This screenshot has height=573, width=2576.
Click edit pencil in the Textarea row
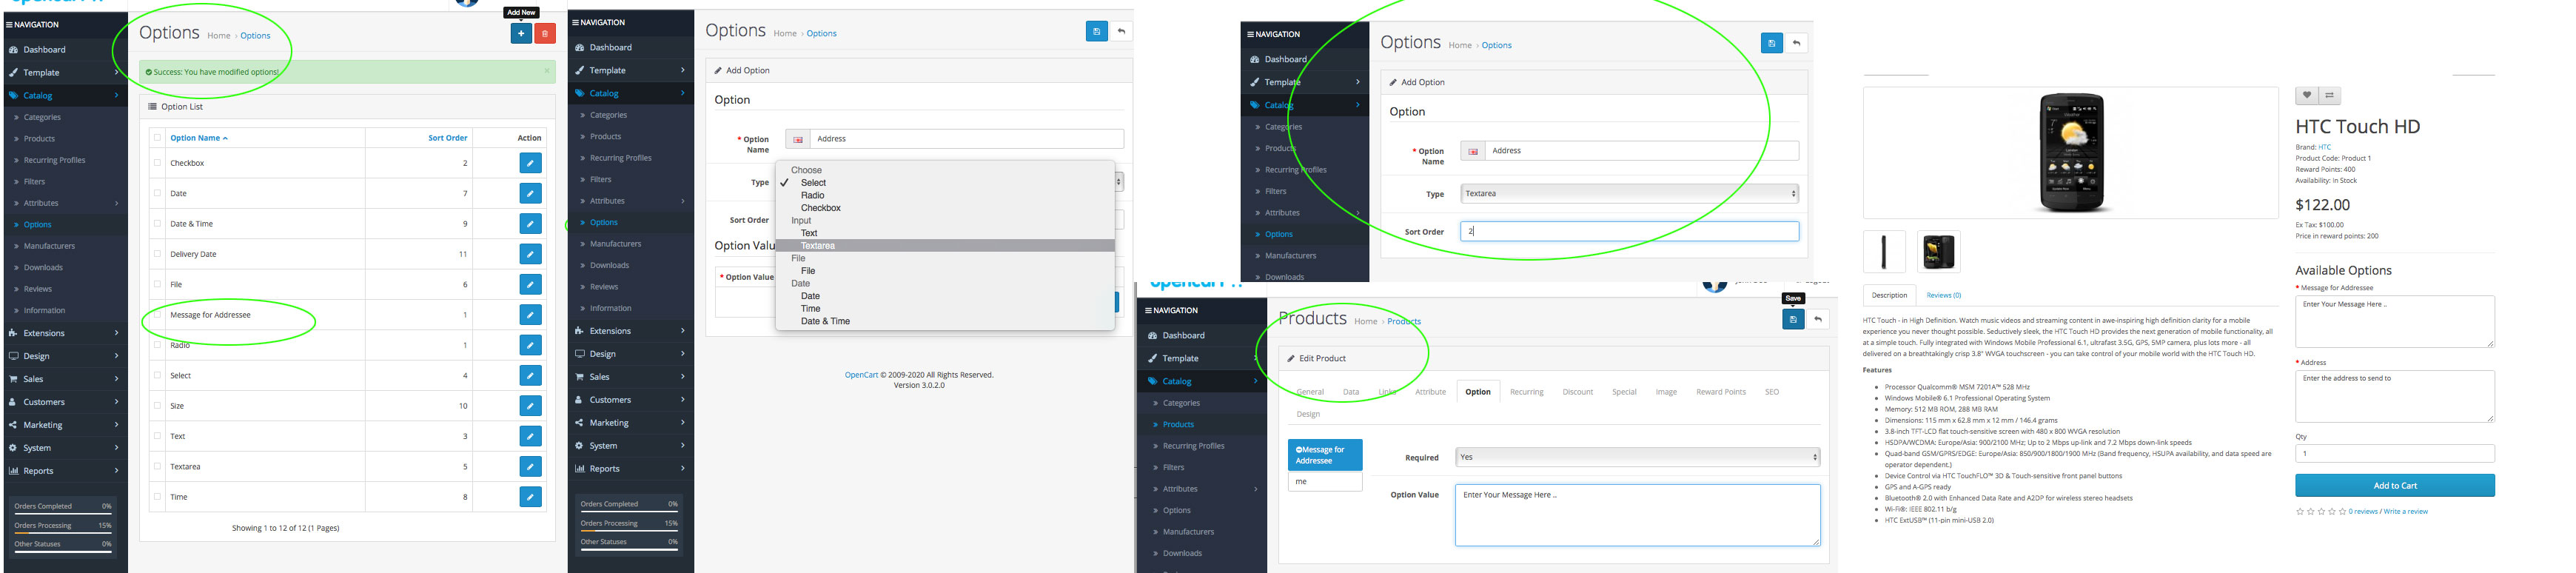tap(531, 467)
